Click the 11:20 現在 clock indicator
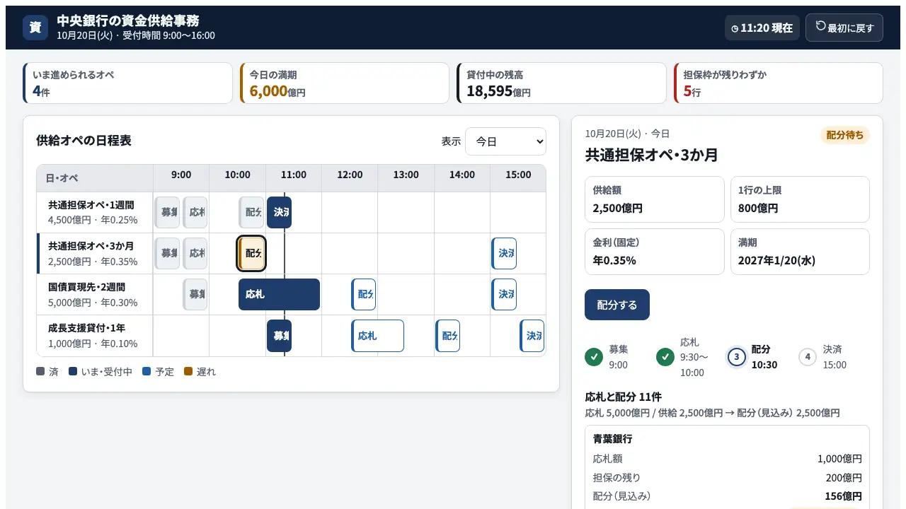Screen dimensions: 906x509 pos(762,28)
